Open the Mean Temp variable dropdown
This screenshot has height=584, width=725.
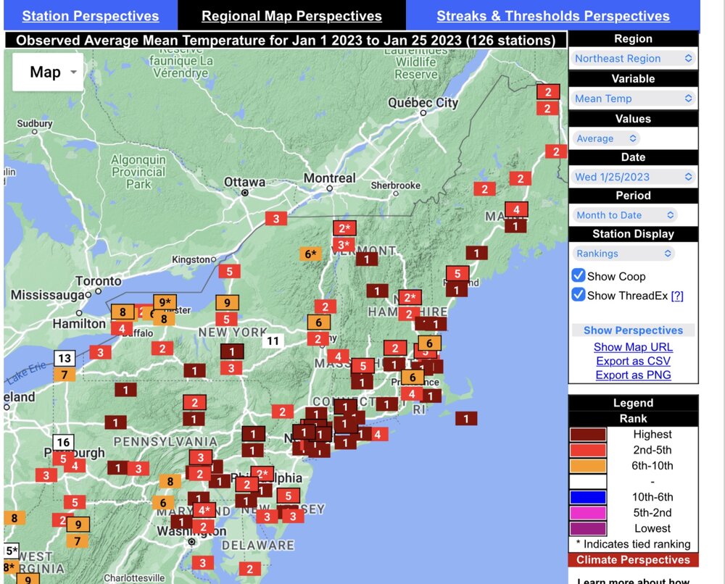click(x=633, y=99)
